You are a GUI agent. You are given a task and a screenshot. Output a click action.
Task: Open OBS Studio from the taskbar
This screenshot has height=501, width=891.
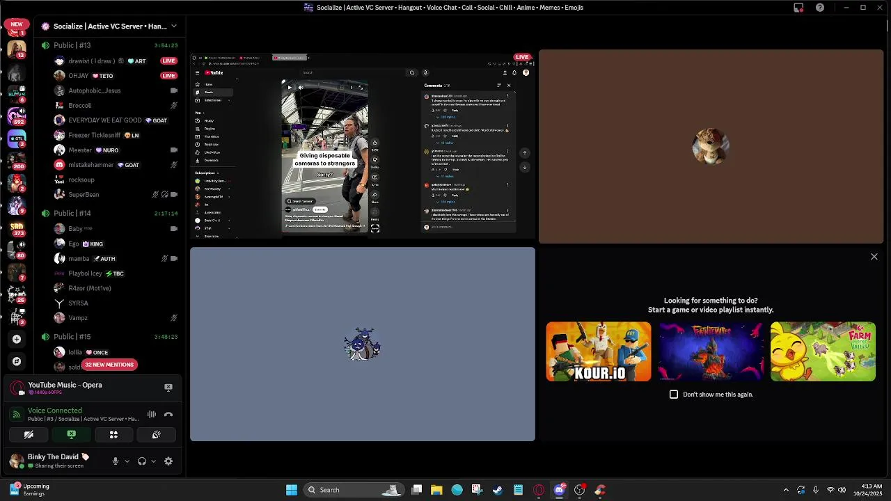coord(579,490)
